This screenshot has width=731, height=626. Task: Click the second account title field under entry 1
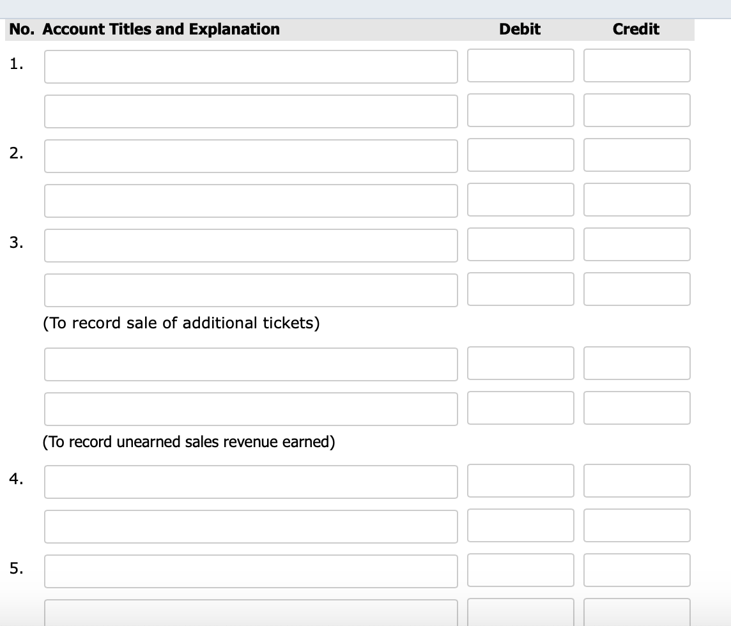coord(250,111)
